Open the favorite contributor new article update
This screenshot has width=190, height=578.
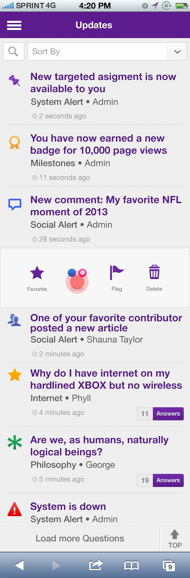(x=106, y=323)
